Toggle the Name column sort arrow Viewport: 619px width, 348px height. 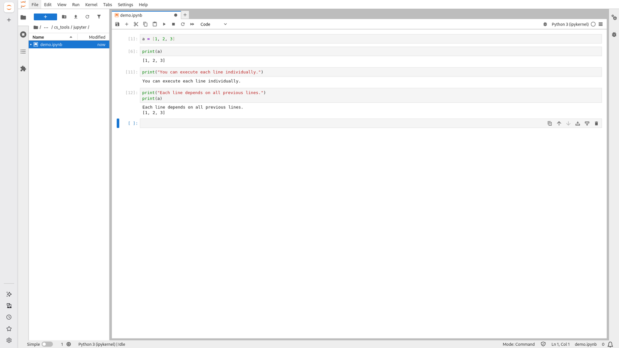pyautogui.click(x=71, y=37)
